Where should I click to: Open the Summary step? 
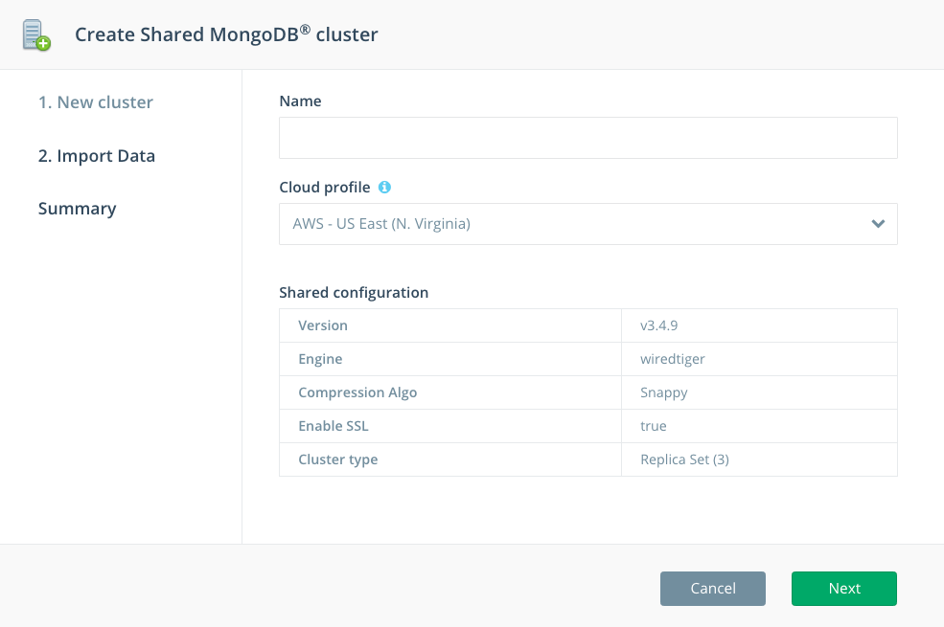(77, 209)
